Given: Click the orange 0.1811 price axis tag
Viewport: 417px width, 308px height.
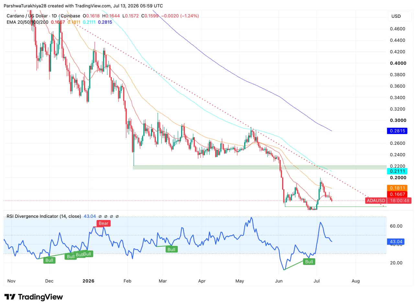Looking at the screenshot, I should click(x=397, y=188).
